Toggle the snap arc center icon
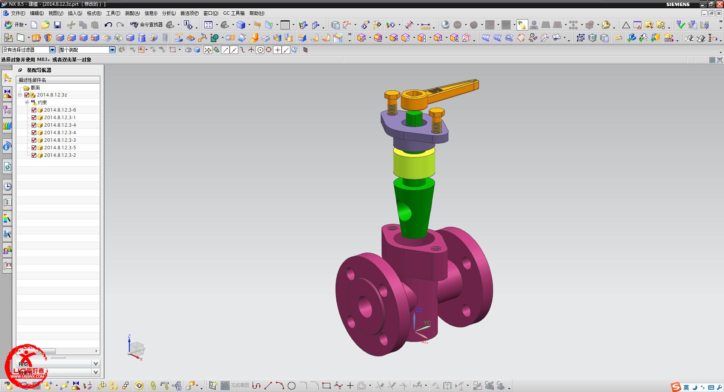Viewport: 724px width, 392px height. [260, 50]
